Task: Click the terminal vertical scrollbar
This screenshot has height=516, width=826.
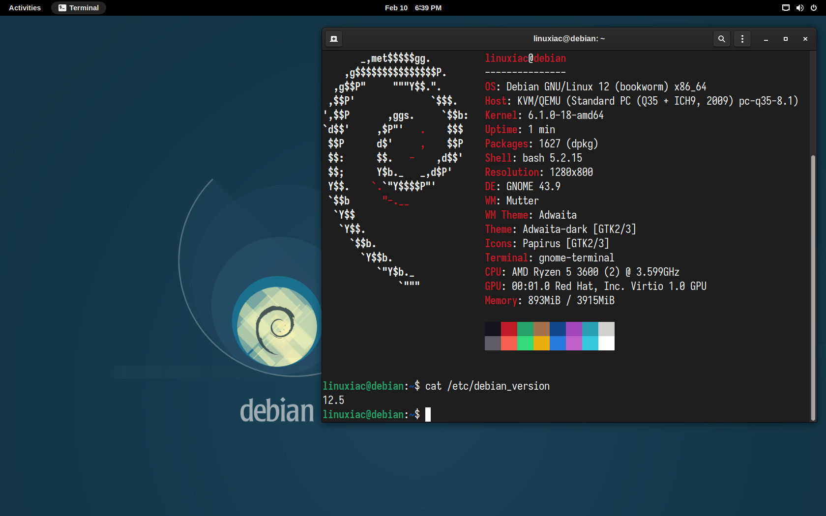Action: [x=813, y=287]
